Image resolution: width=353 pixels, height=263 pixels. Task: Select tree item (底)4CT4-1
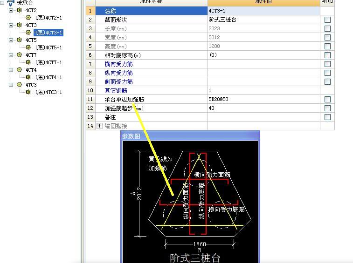click(48, 77)
